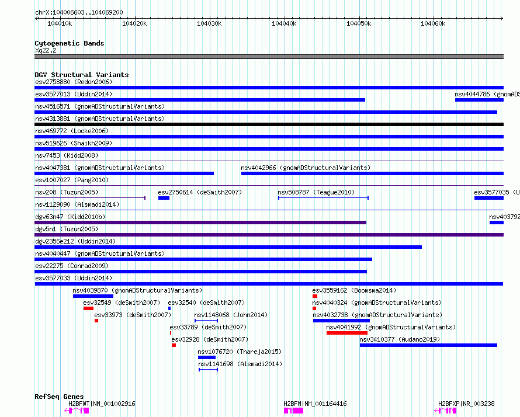Click the nsv208 (Tuzun2005) label
The height and width of the screenshot is (417, 520).
pos(67,192)
